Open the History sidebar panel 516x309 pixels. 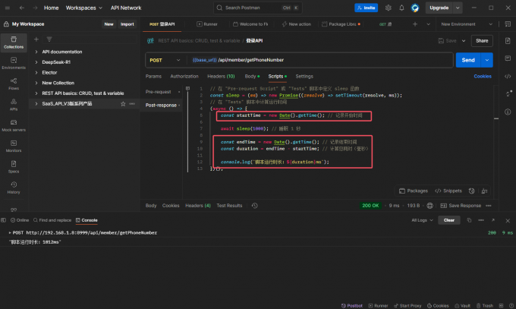click(x=14, y=188)
